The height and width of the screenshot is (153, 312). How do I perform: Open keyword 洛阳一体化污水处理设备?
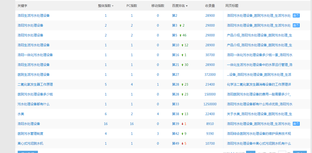35,55
